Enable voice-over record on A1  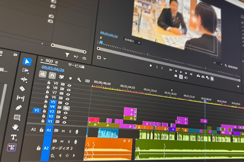pyautogui.click(x=77, y=131)
